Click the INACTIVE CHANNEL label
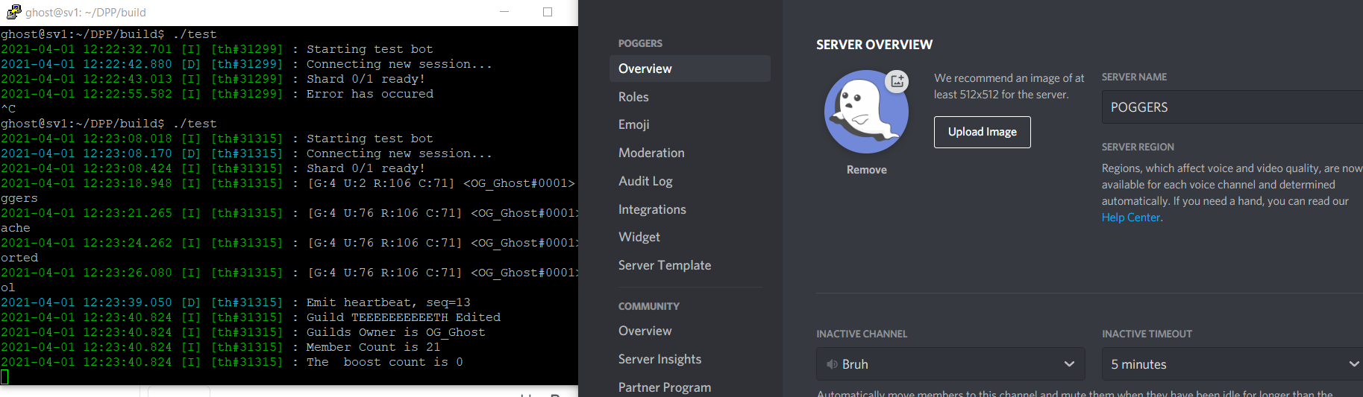The width and height of the screenshot is (1363, 397). pos(862,334)
